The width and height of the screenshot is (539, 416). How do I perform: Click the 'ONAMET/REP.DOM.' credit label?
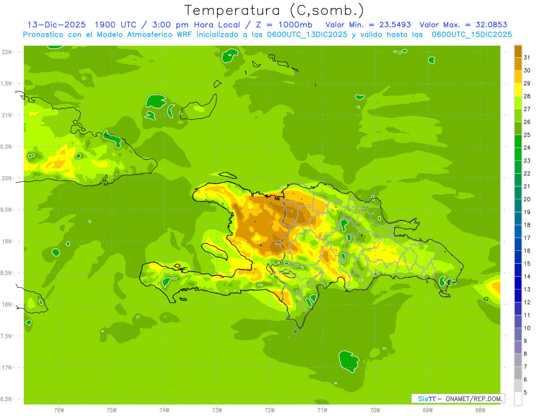coord(475,398)
